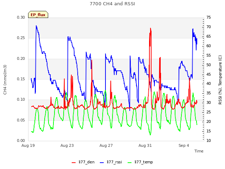Click the 0.25 left axis tick label
The image size is (225, 169).
pos(21,38)
